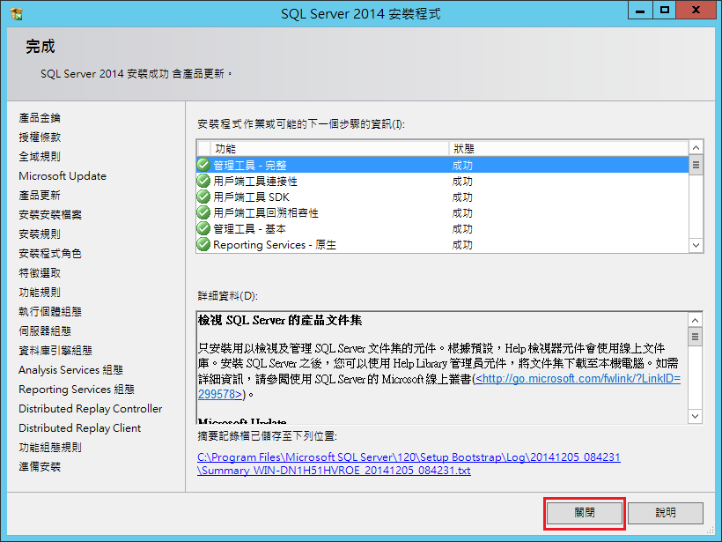The height and width of the screenshot is (542, 722).
Task: Click 成功 status of 用戶端工具 SDK
Action: (x=462, y=197)
